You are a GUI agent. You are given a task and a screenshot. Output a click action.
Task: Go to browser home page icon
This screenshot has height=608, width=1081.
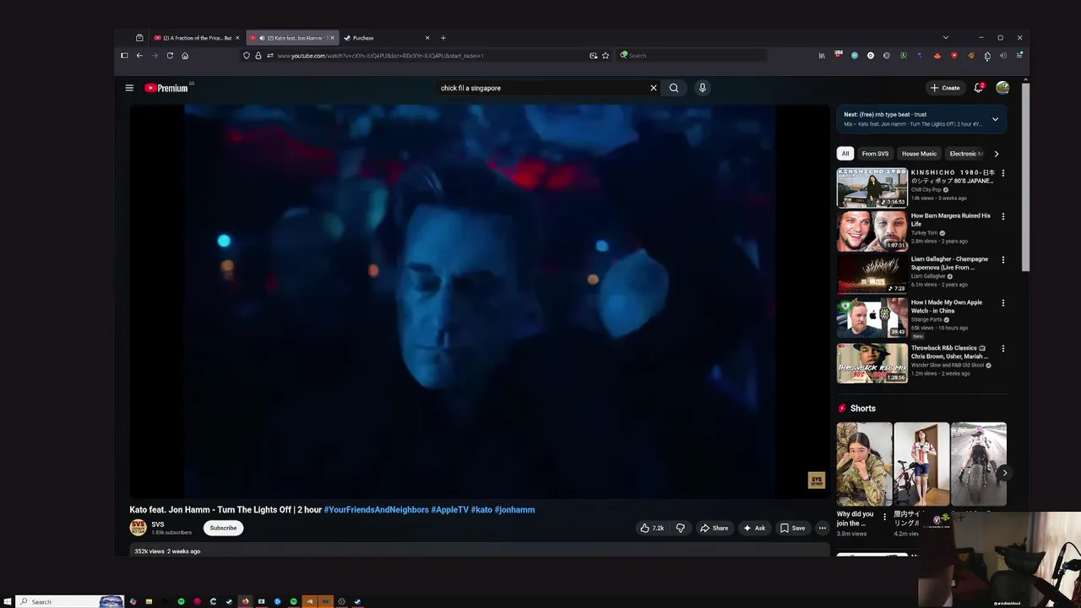coord(185,56)
